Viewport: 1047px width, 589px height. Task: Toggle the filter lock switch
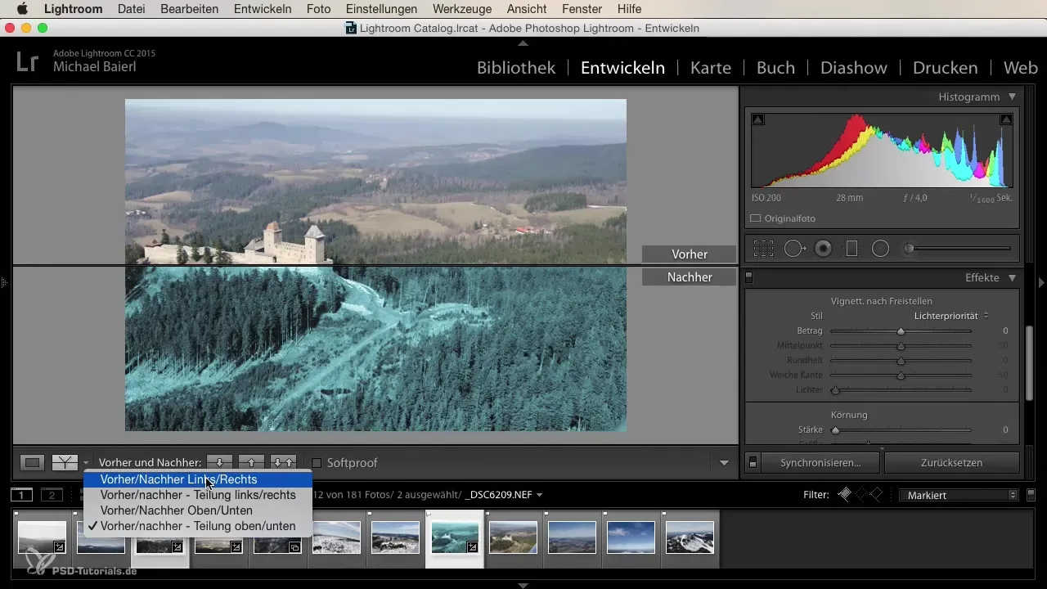pyautogui.click(x=1031, y=495)
